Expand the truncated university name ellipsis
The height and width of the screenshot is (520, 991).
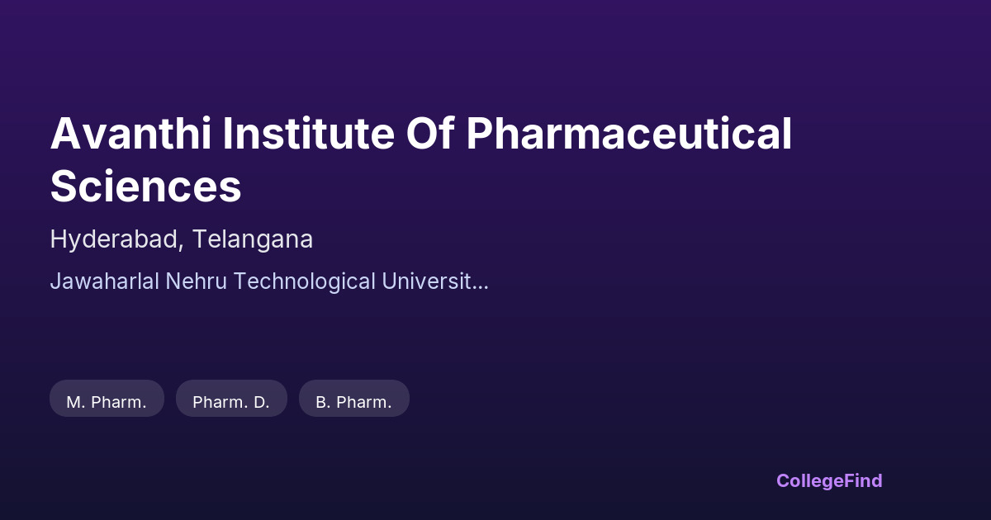point(481,281)
